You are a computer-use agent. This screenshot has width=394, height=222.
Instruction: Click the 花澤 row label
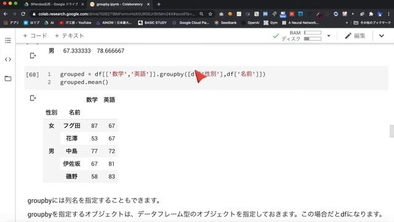point(71,138)
